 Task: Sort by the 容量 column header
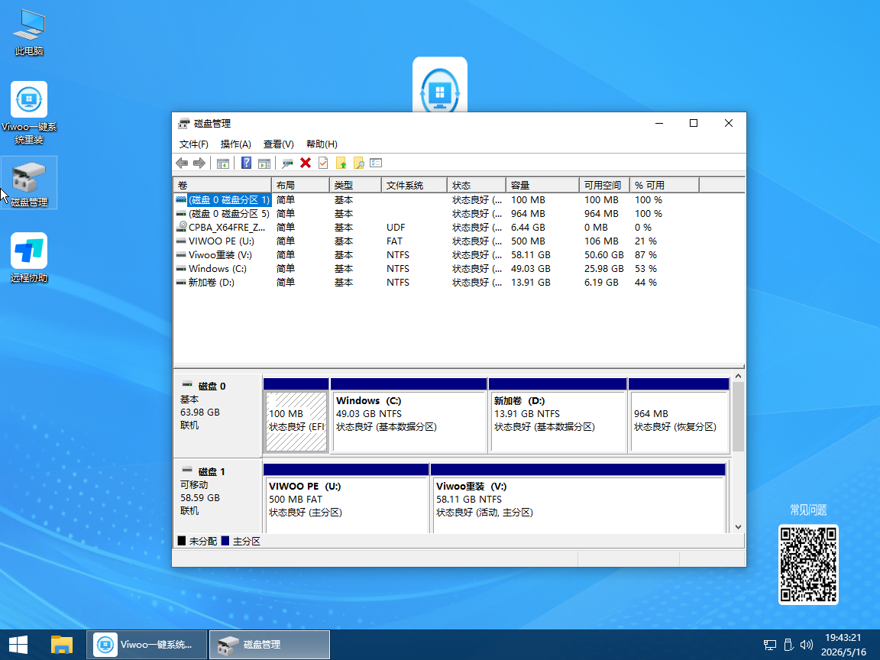coord(542,185)
